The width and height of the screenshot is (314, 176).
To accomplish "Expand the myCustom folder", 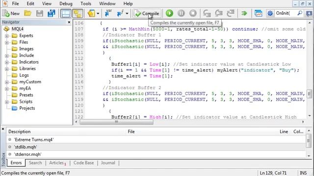I will pyautogui.click(x=7, y=82).
